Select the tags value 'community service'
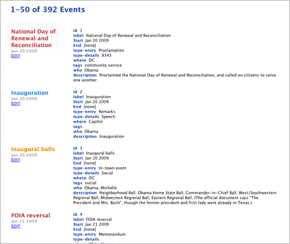 coord(103,65)
